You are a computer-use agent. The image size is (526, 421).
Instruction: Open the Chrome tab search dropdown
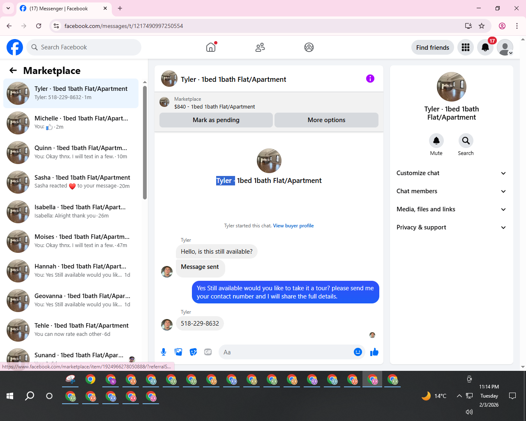(8, 8)
